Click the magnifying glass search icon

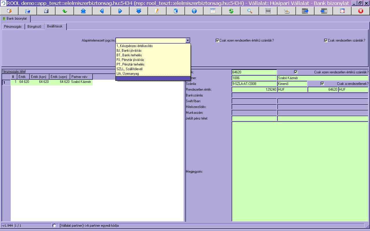point(249,11)
